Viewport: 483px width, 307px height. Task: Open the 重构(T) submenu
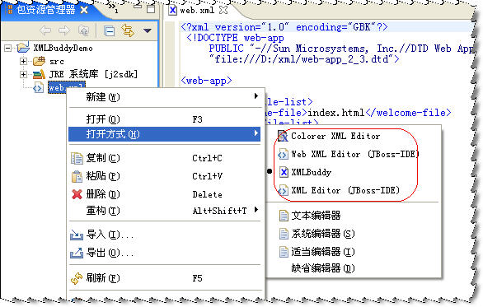[x=165, y=211]
